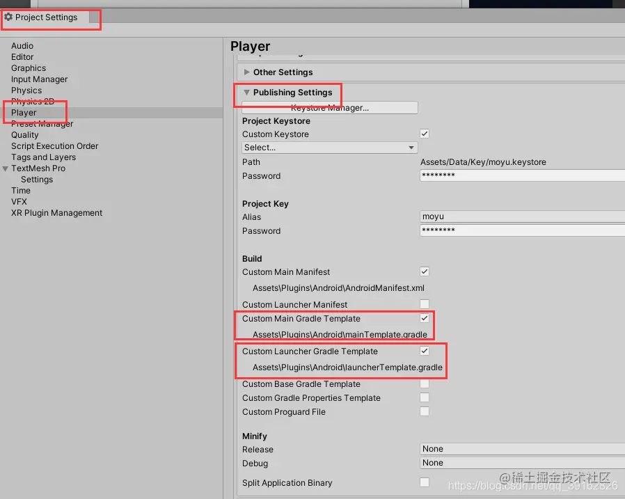Viewport: 625px width, 499px height.
Task: Toggle Custom Launcher Gradle Template checkbox
Action: click(425, 351)
